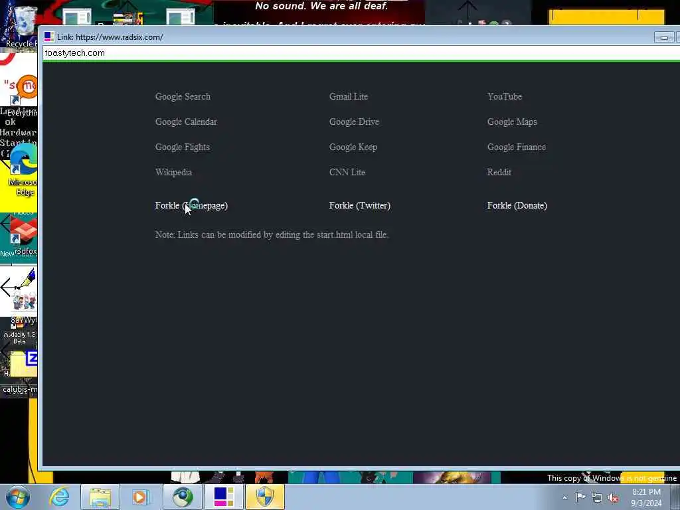Open Windows Explorer folder in taskbar
This screenshot has height=510, width=680.
(100, 497)
